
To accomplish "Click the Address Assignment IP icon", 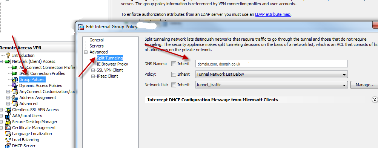I will pyautogui.click(x=15, y=98).
